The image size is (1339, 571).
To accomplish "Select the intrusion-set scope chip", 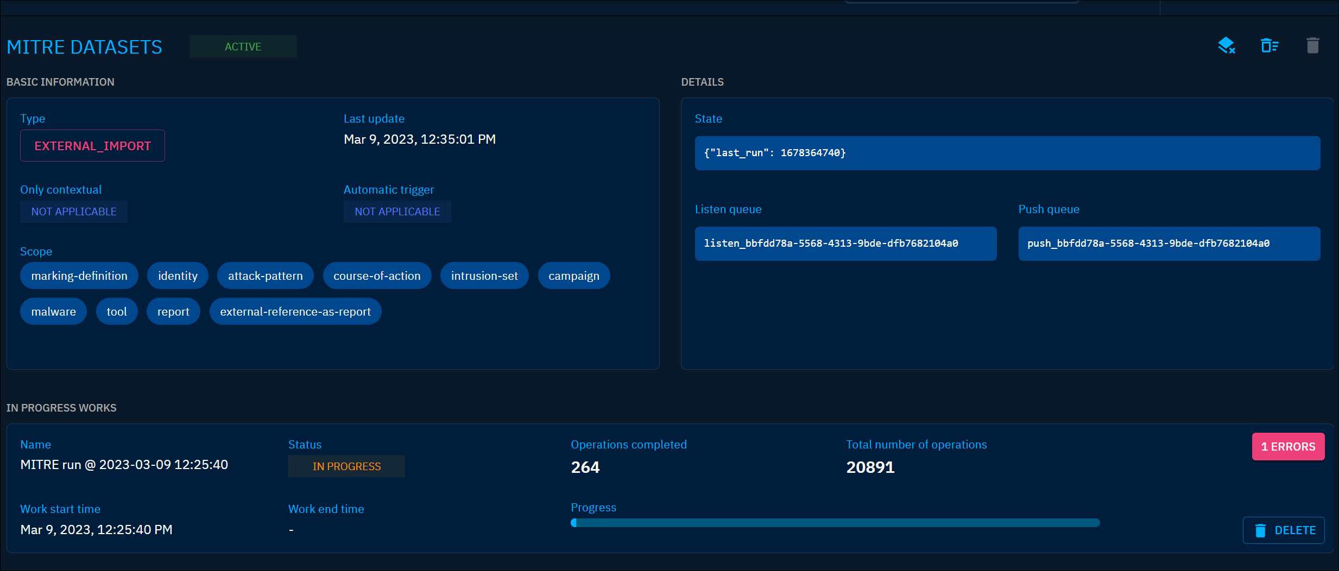I will point(484,275).
